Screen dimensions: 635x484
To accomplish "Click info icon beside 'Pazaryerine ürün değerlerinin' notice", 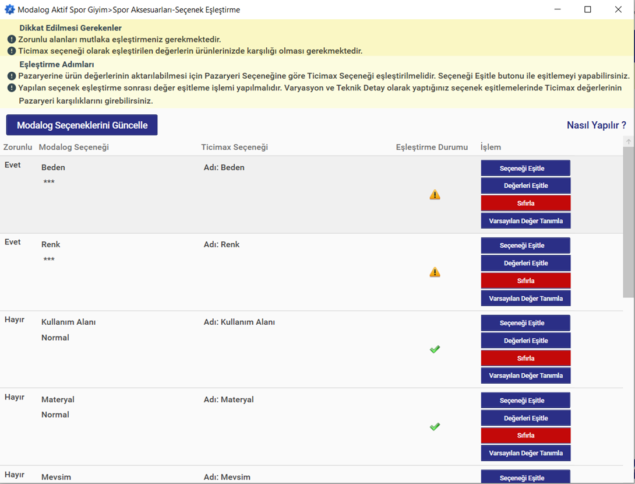I will pyautogui.click(x=12, y=76).
